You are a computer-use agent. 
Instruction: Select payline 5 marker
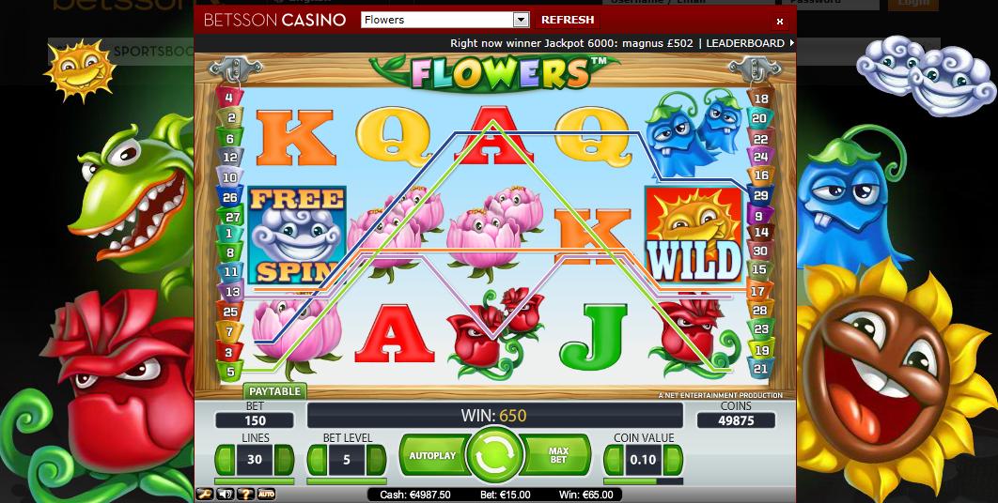(230, 372)
